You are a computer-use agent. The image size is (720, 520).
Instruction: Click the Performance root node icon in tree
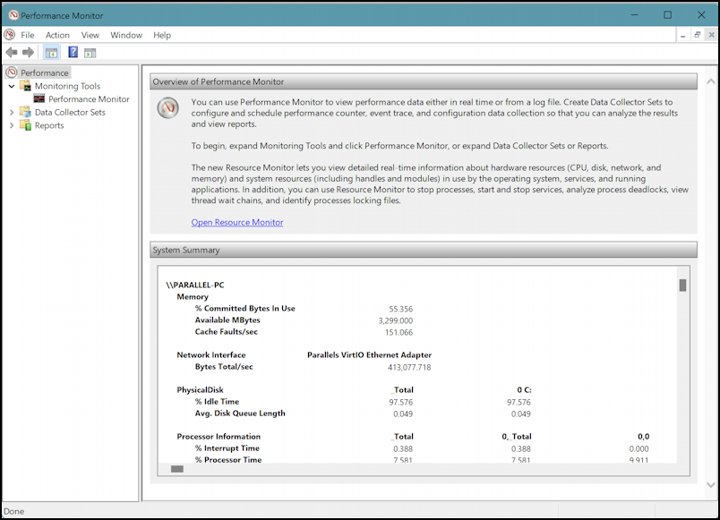pyautogui.click(x=12, y=72)
